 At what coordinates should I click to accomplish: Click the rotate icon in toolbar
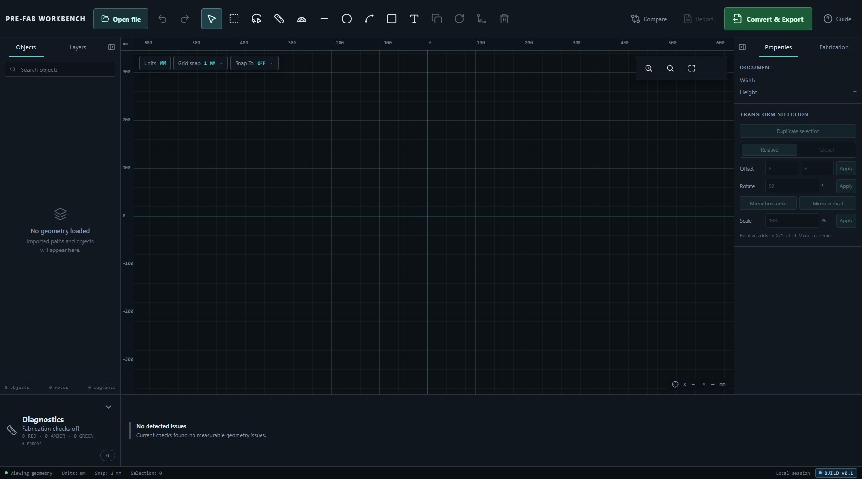point(459,19)
